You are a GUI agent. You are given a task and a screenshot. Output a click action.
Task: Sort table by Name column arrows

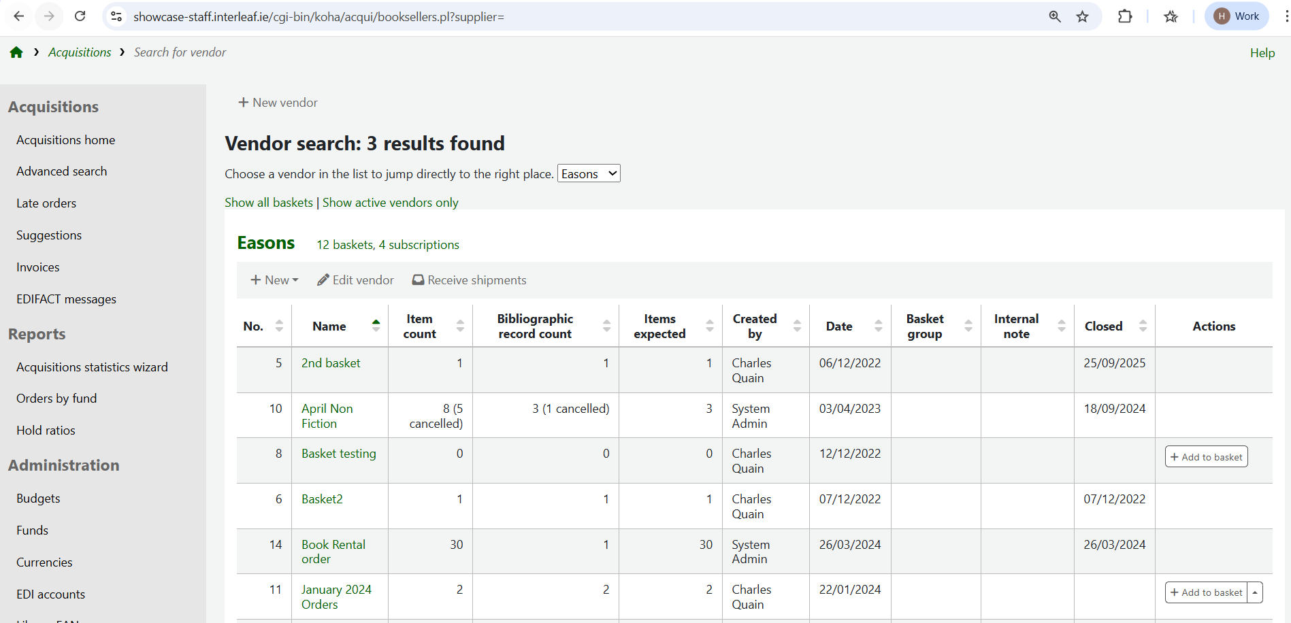coord(376,326)
